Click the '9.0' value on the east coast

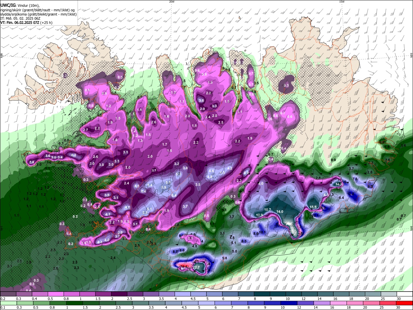(370, 187)
